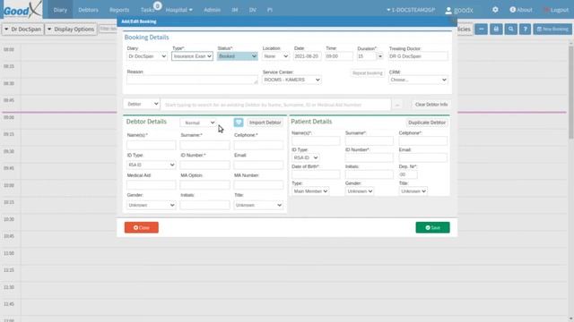Click the ellipsis button beside debtor search

[x=397, y=105]
